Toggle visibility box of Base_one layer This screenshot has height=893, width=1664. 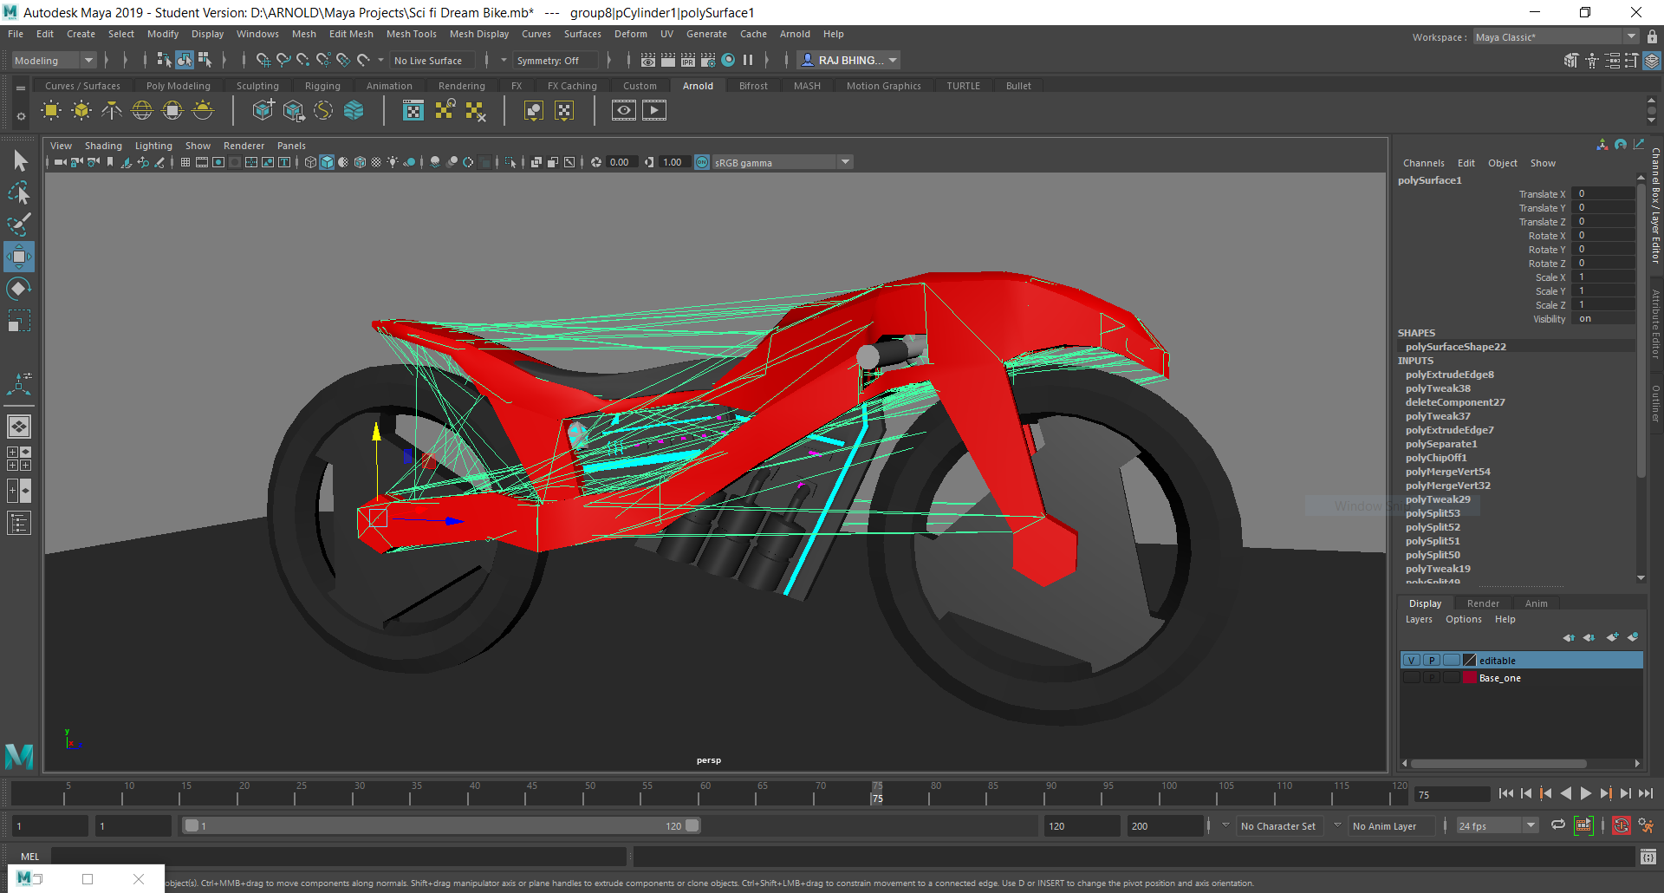point(1412,678)
